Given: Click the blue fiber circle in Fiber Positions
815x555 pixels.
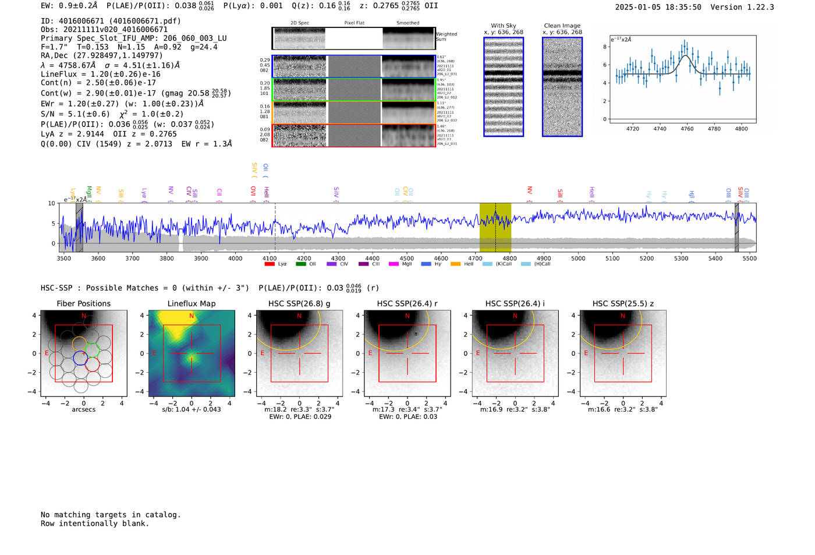Looking at the screenshot, I should coord(80,358).
